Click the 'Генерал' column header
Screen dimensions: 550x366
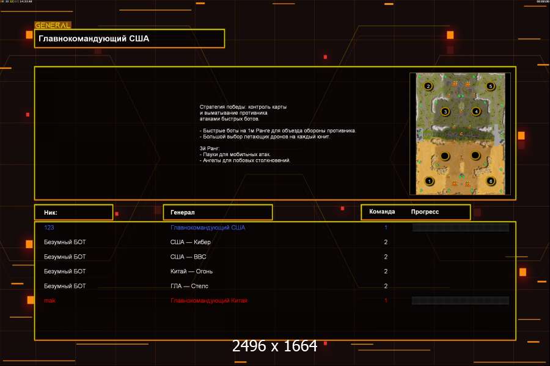182,212
